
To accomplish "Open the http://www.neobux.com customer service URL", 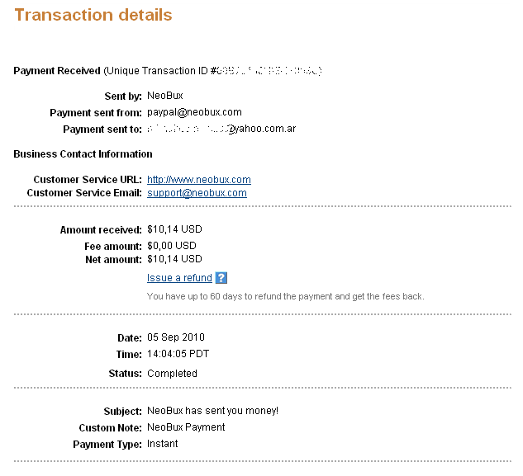I will click(x=199, y=180).
